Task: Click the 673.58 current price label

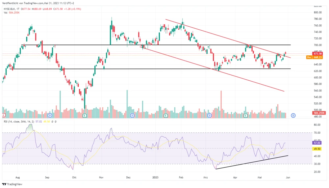Action: (x=317, y=54)
